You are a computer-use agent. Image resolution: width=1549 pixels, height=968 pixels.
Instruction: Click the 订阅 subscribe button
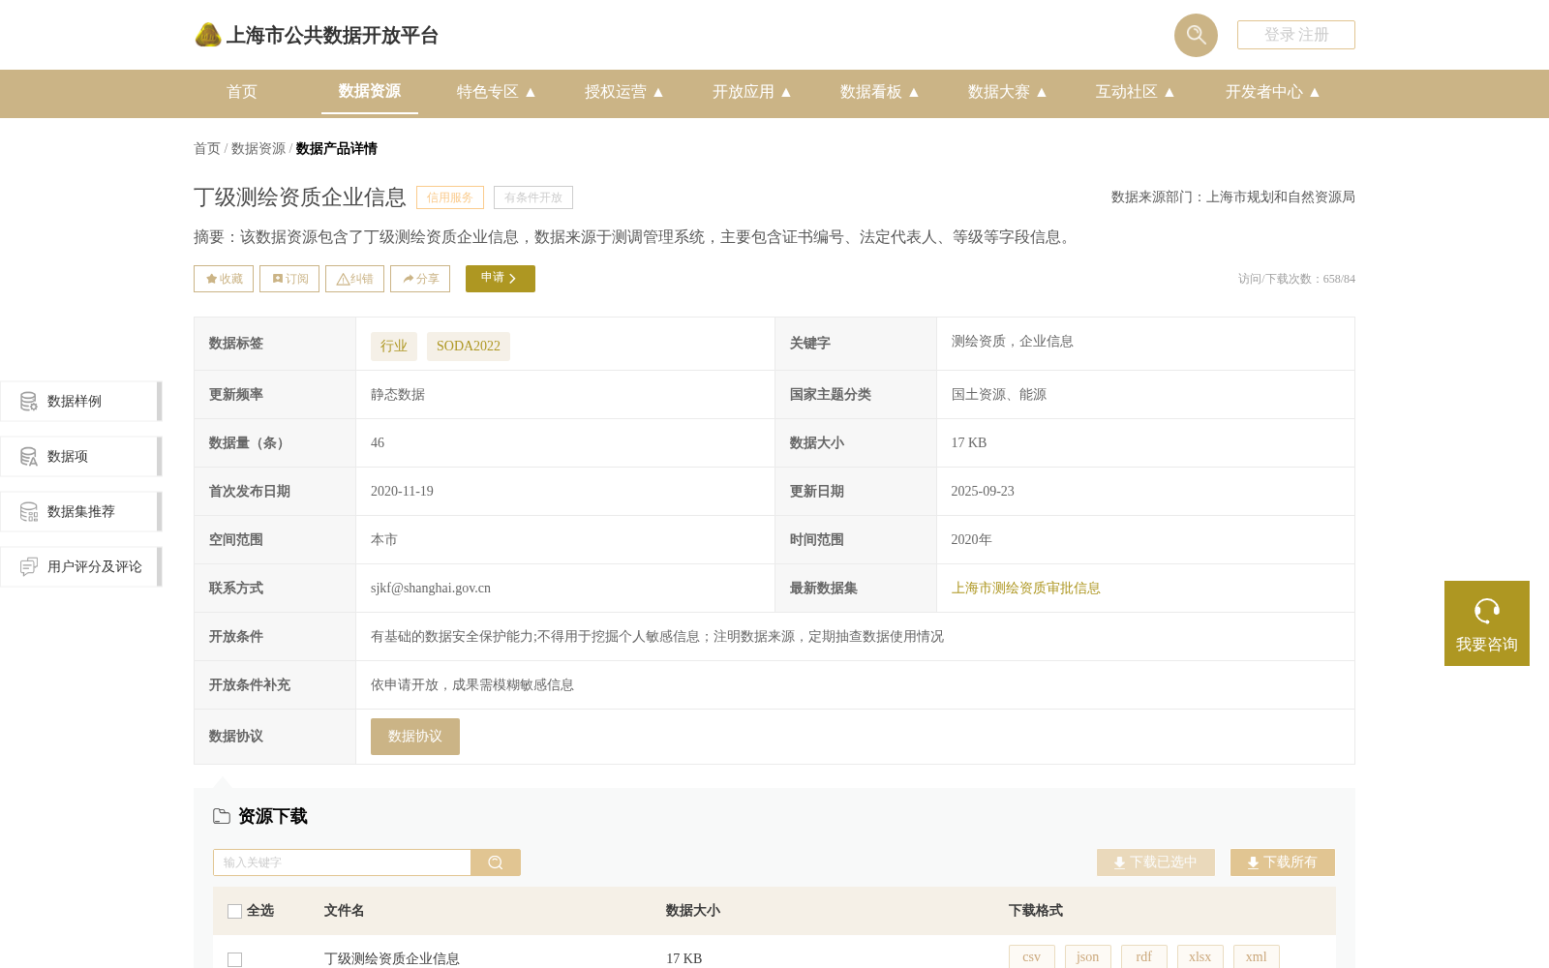click(289, 279)
